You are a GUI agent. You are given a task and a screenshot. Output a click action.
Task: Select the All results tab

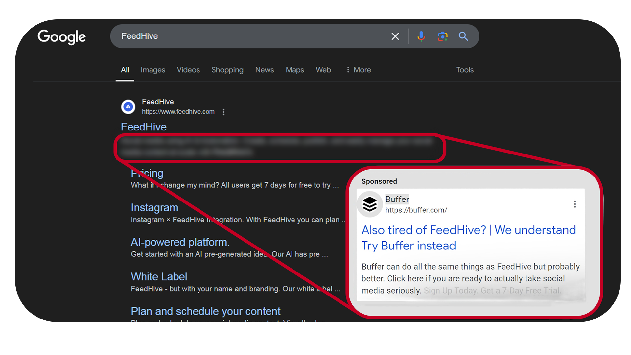125,70
